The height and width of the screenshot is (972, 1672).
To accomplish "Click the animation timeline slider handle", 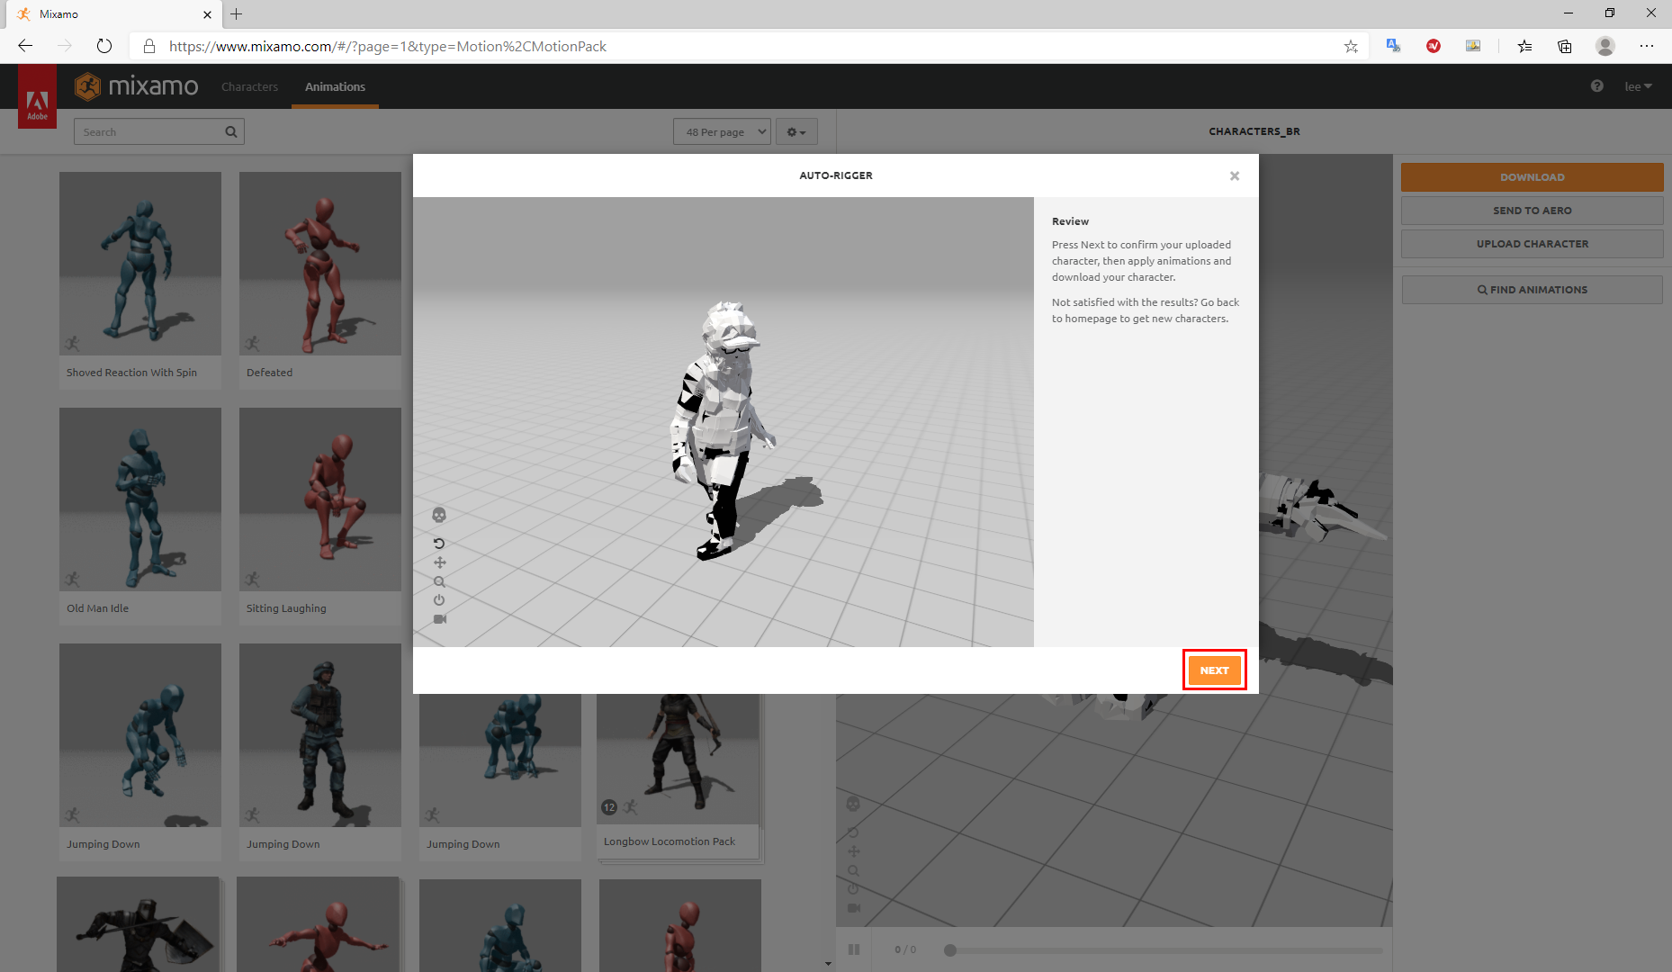I will click(949, 949).
